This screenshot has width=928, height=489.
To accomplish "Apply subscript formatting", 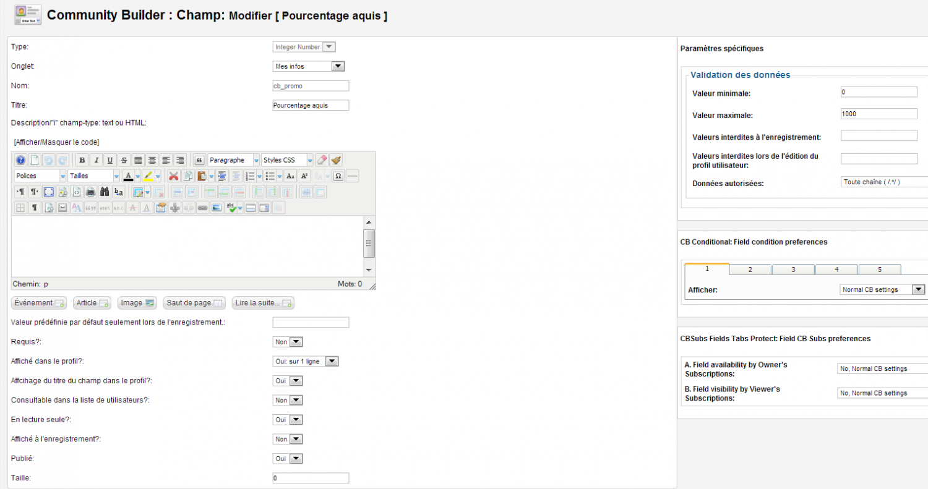I will 290,176.
